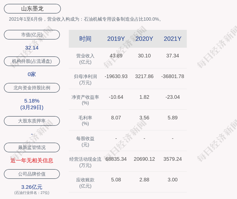Click the 营业收入(亿元) row label

click(85, 59)
